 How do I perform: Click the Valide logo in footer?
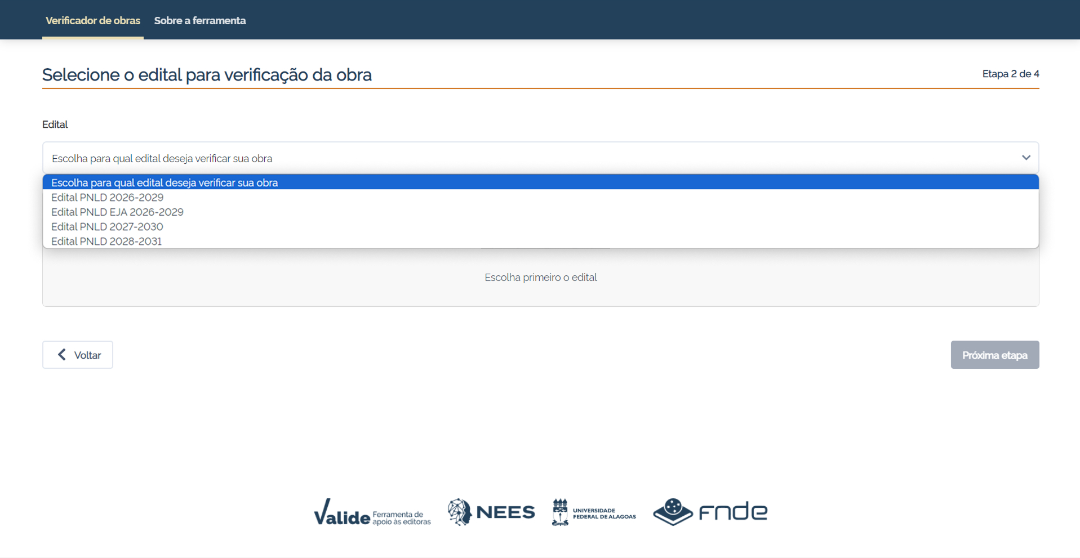click(x=372, y=512)
